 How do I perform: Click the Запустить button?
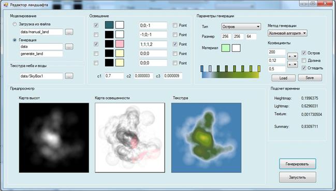coord(297,178)
